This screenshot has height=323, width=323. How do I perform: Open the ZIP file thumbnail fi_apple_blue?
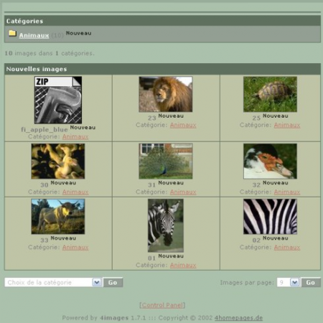(x=58, y=100)
